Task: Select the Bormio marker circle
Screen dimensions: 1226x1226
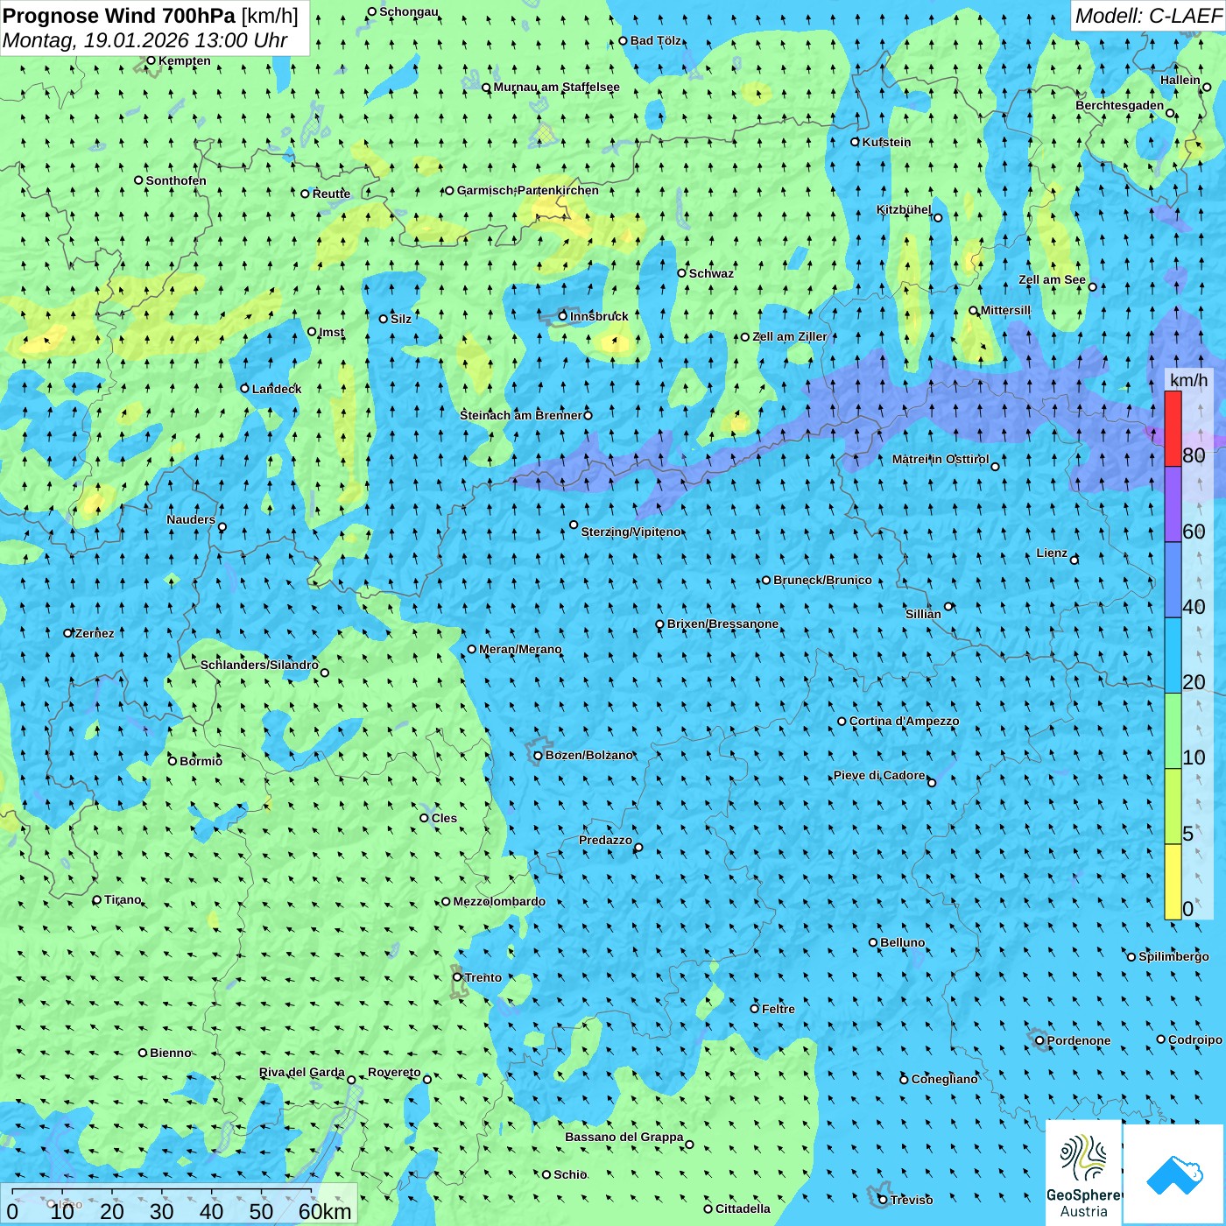Action: (173, 761)
